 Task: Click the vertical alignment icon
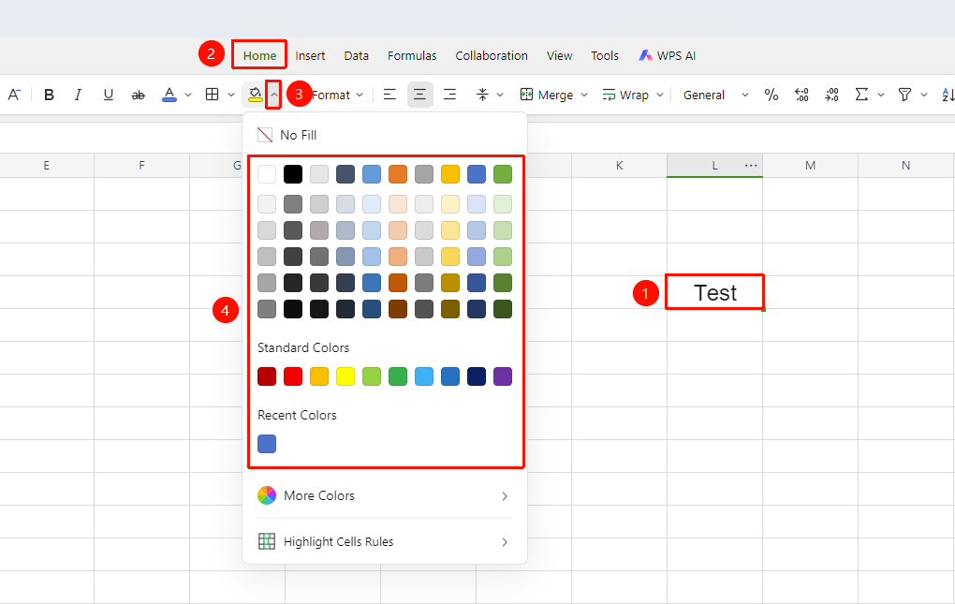coord(482,95)
